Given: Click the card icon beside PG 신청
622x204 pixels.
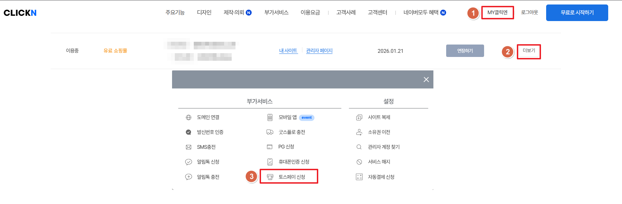Looking at the screenshot, I should [270, 147].
